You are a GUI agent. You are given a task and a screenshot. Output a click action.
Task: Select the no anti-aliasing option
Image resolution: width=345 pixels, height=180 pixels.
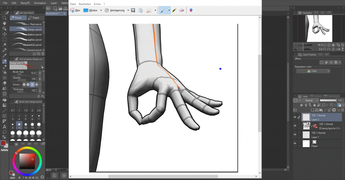coord(24,84)
